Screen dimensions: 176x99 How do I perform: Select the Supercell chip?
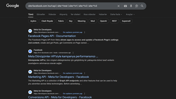126,21
